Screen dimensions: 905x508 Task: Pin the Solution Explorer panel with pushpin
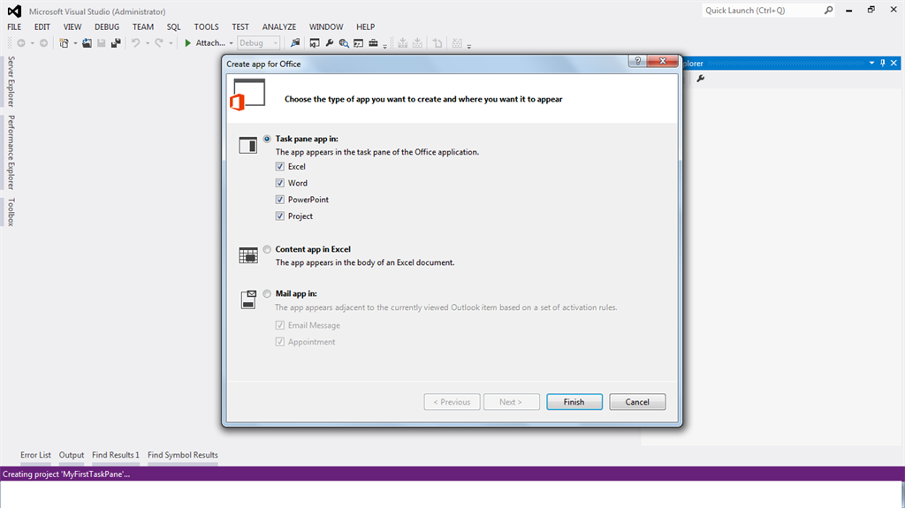[x=883, y=63]
